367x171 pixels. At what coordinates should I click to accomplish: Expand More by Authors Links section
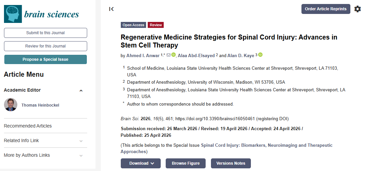pyautogui.click(x=81, y=155)
